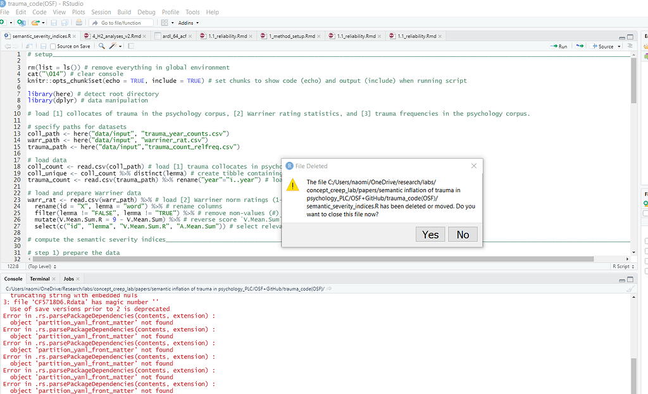Viewport: 648px width, 394px height.
Task: Save all open documents
Action: pos(65,22)
